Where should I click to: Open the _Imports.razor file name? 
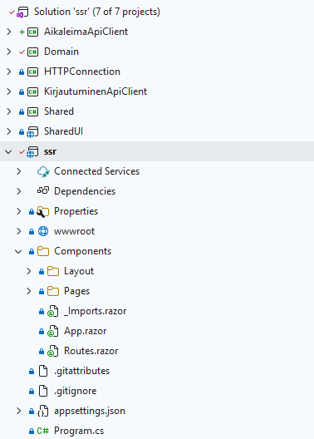[95, 311]
